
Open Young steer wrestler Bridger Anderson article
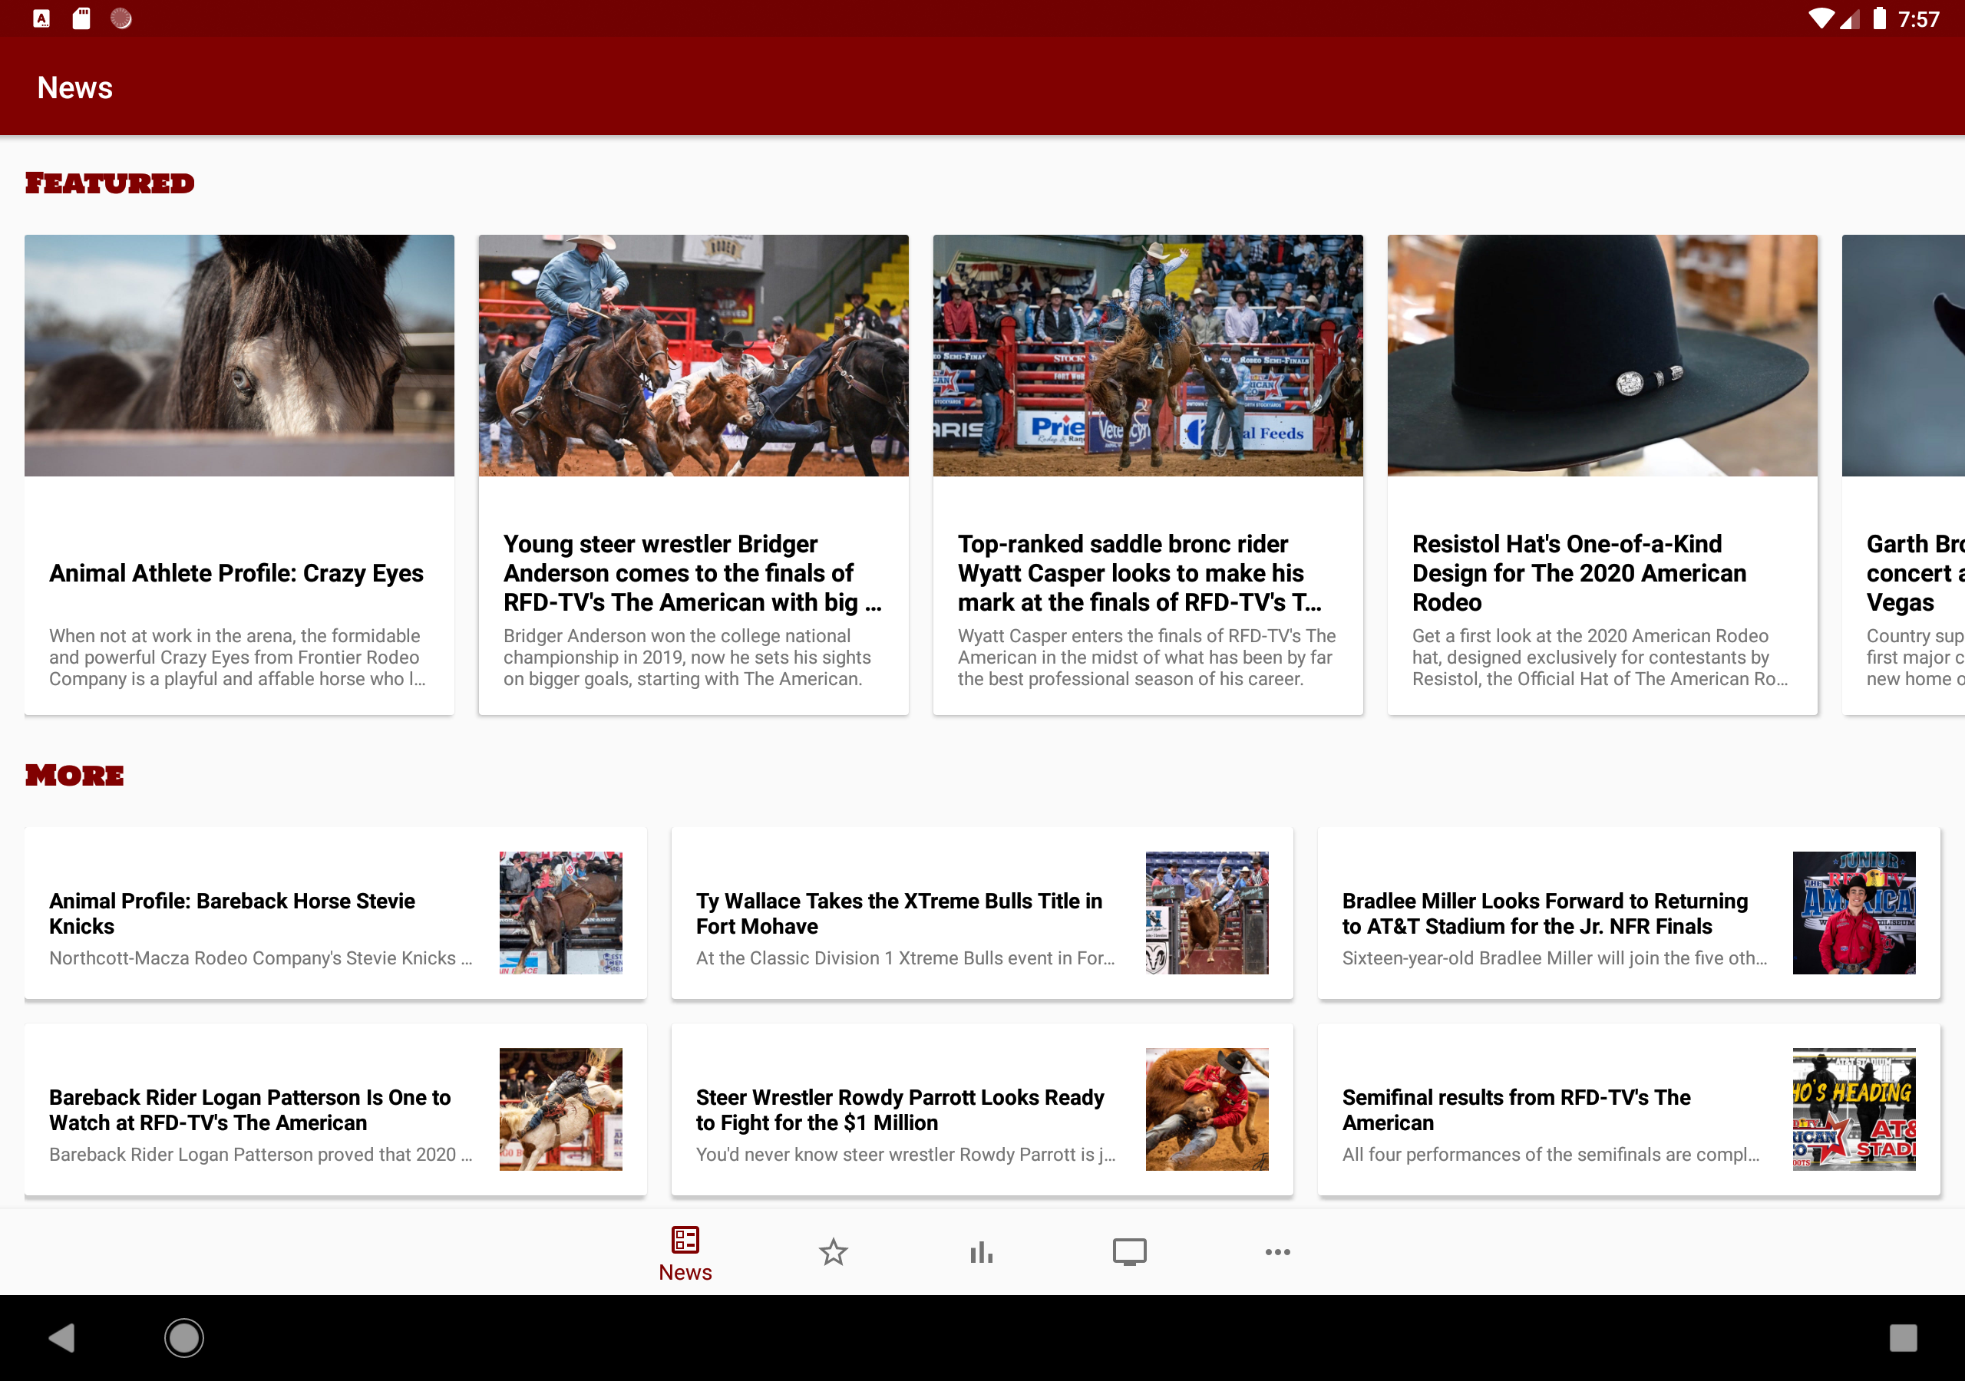692,572
